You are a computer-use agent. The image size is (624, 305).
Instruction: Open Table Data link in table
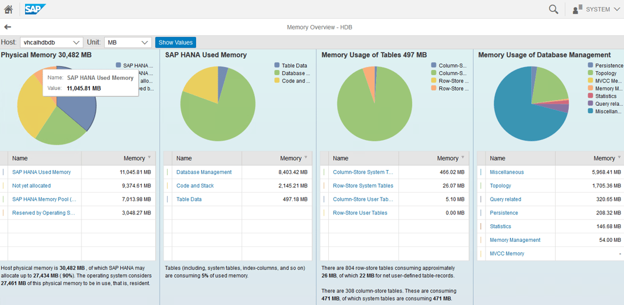[x=189, y=199]
